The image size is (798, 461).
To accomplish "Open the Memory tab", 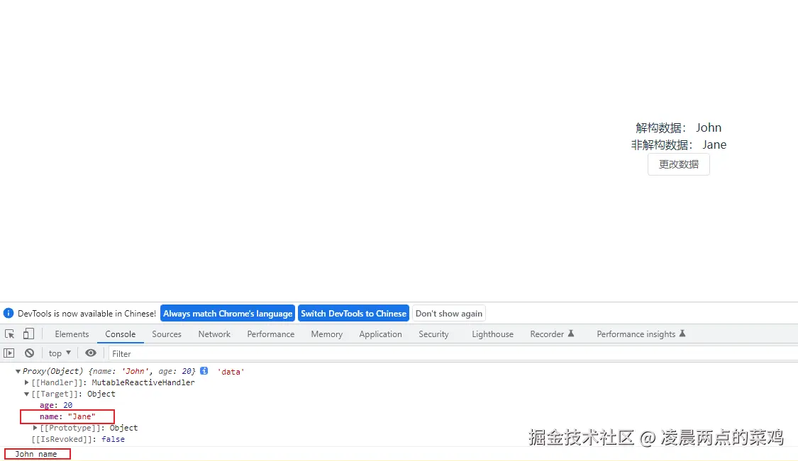I will tap(327, 334).
